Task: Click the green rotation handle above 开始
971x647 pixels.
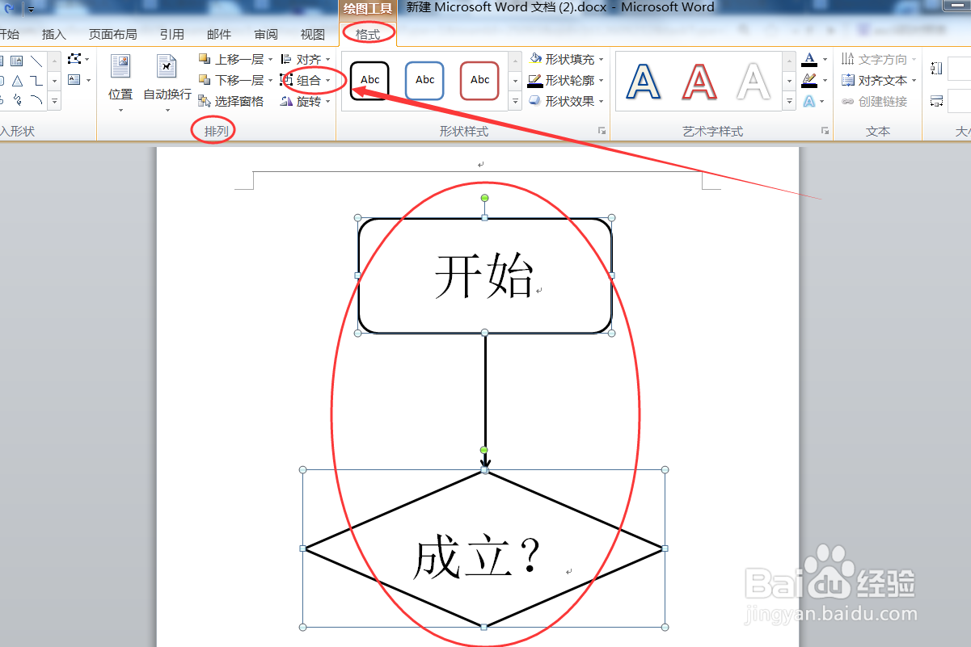Action: point(484,198)
